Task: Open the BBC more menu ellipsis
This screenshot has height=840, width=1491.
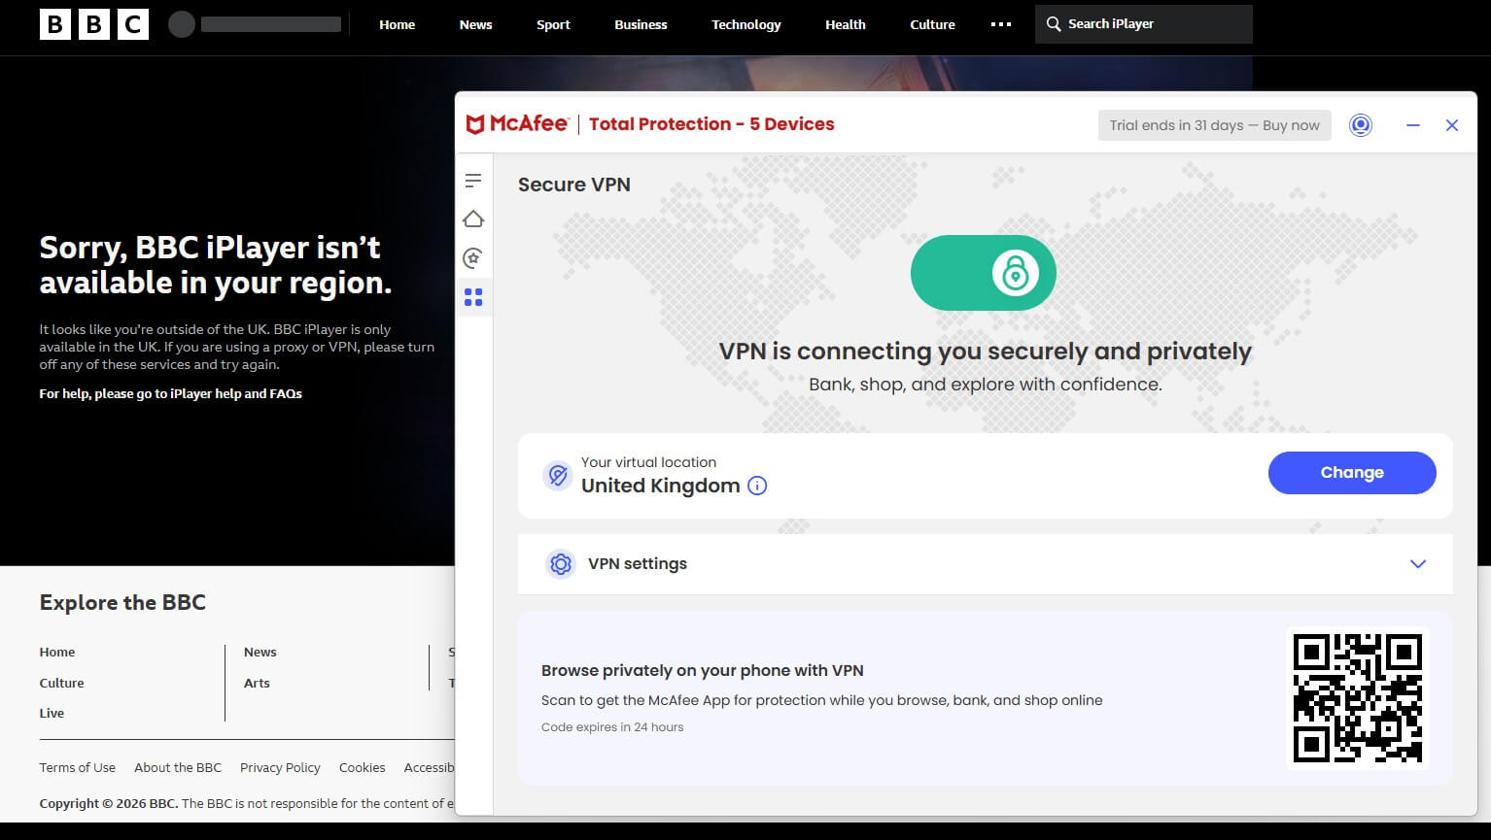Action: point(1001,24)
